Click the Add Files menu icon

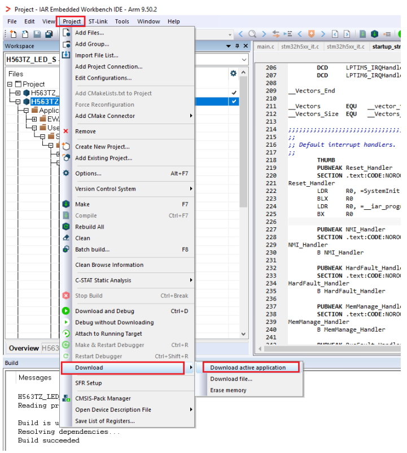pos(66,33)
